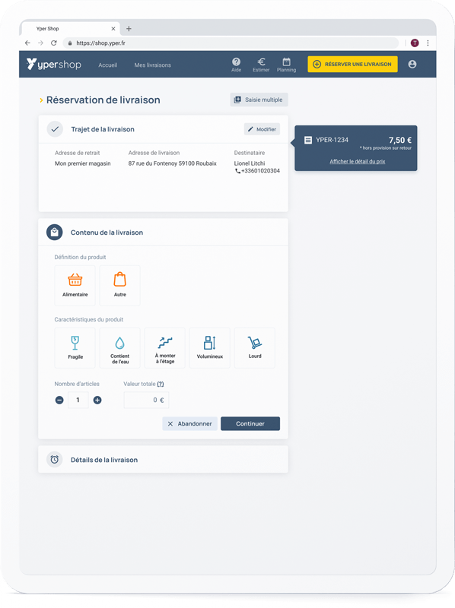Screen dimensions: 455x608
Task: Click Réserver une livraison button
Action: click(352, 65)
